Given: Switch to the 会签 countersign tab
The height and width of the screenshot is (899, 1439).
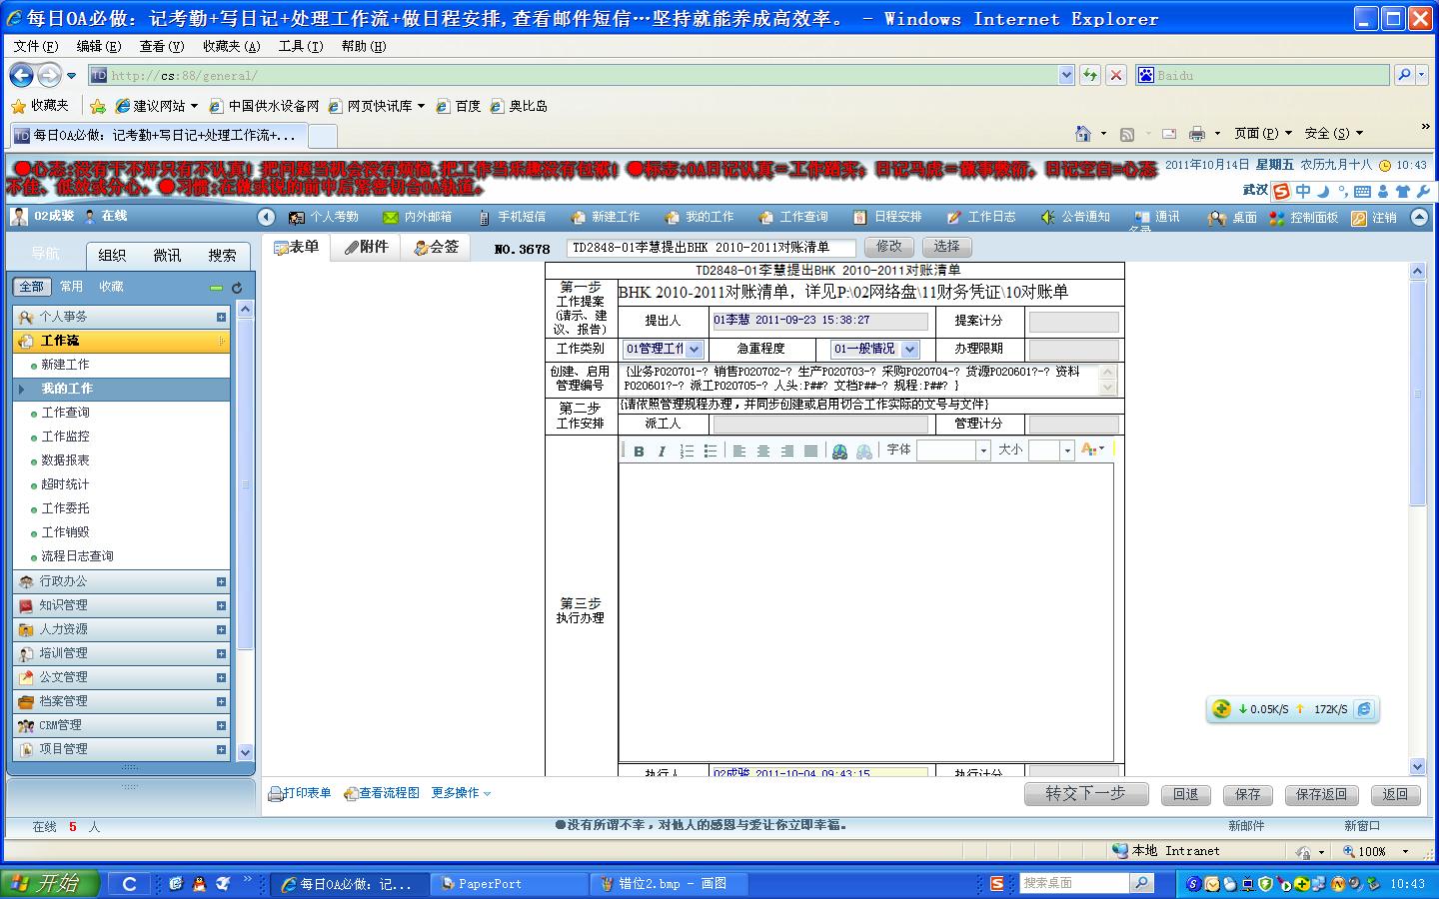Looking at the screenshot, I should tap(437, 247).
